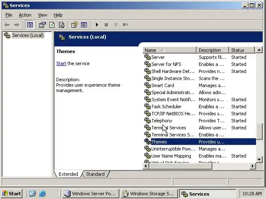Select Services (Local) in the console tree
Screen dimensions: 266x199
[x=28, y=35]
